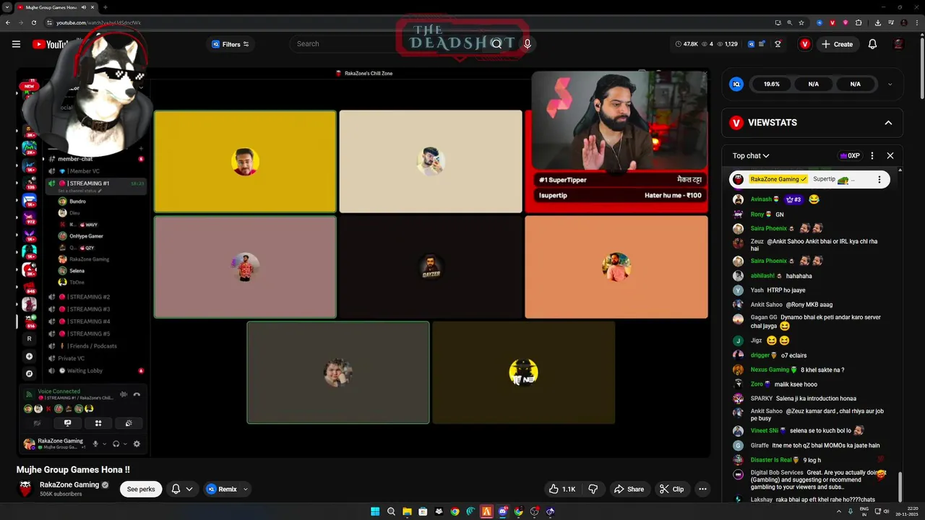Screen dimensions: 925x520
Task: Open the YouTube hamburger guide menu
Action: 16,44
